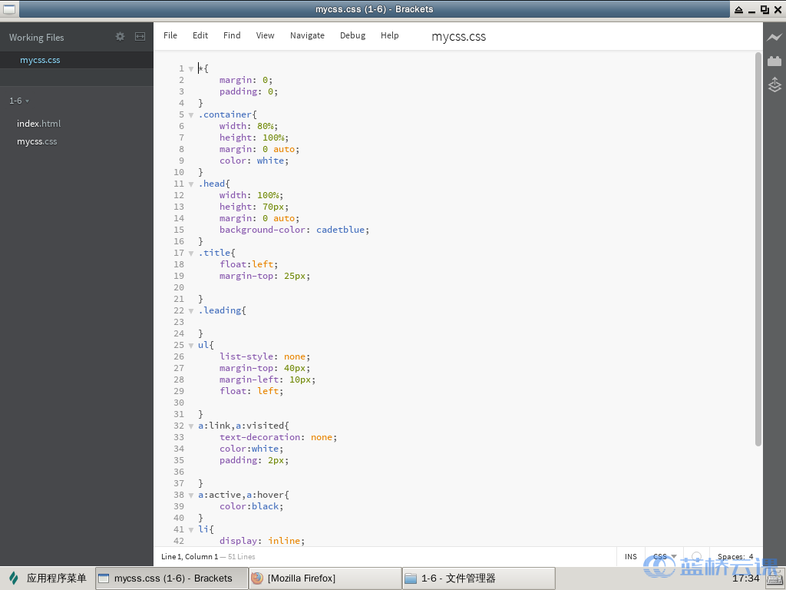Click the Extract layers icon in right toolbar

[774, 85]
